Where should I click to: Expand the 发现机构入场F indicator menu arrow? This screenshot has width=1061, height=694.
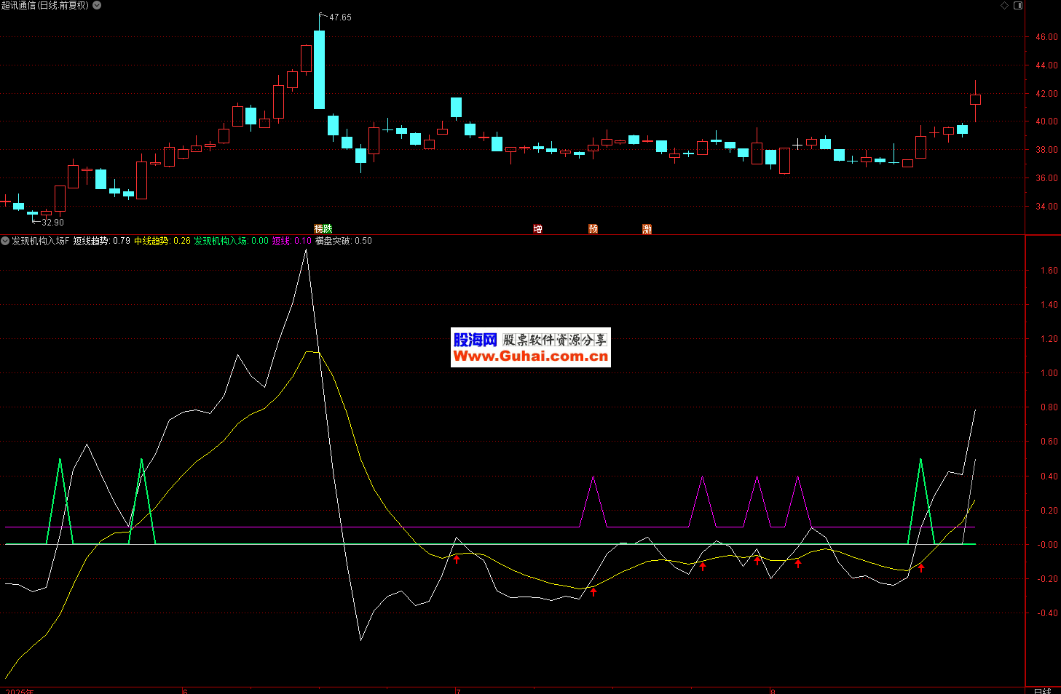[x=5, y=241]
